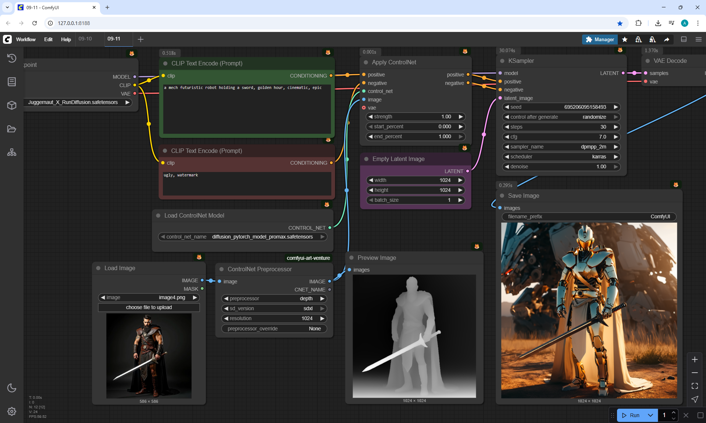This screenshot has height=423, width=706.
Task: Click the share arrow icon in toolbar
Action: tap(667, 39)
